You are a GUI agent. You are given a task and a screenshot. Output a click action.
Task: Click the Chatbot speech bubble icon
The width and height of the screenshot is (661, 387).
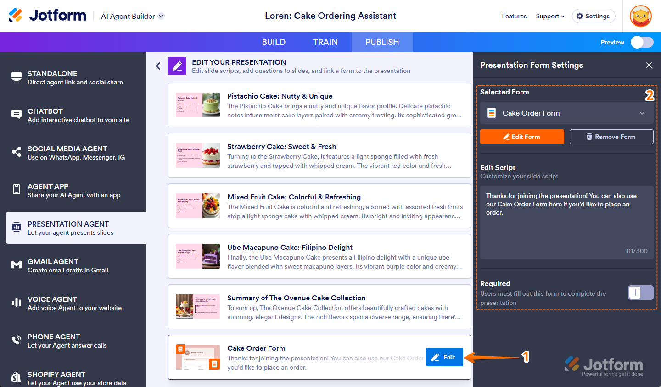(17, 114)
